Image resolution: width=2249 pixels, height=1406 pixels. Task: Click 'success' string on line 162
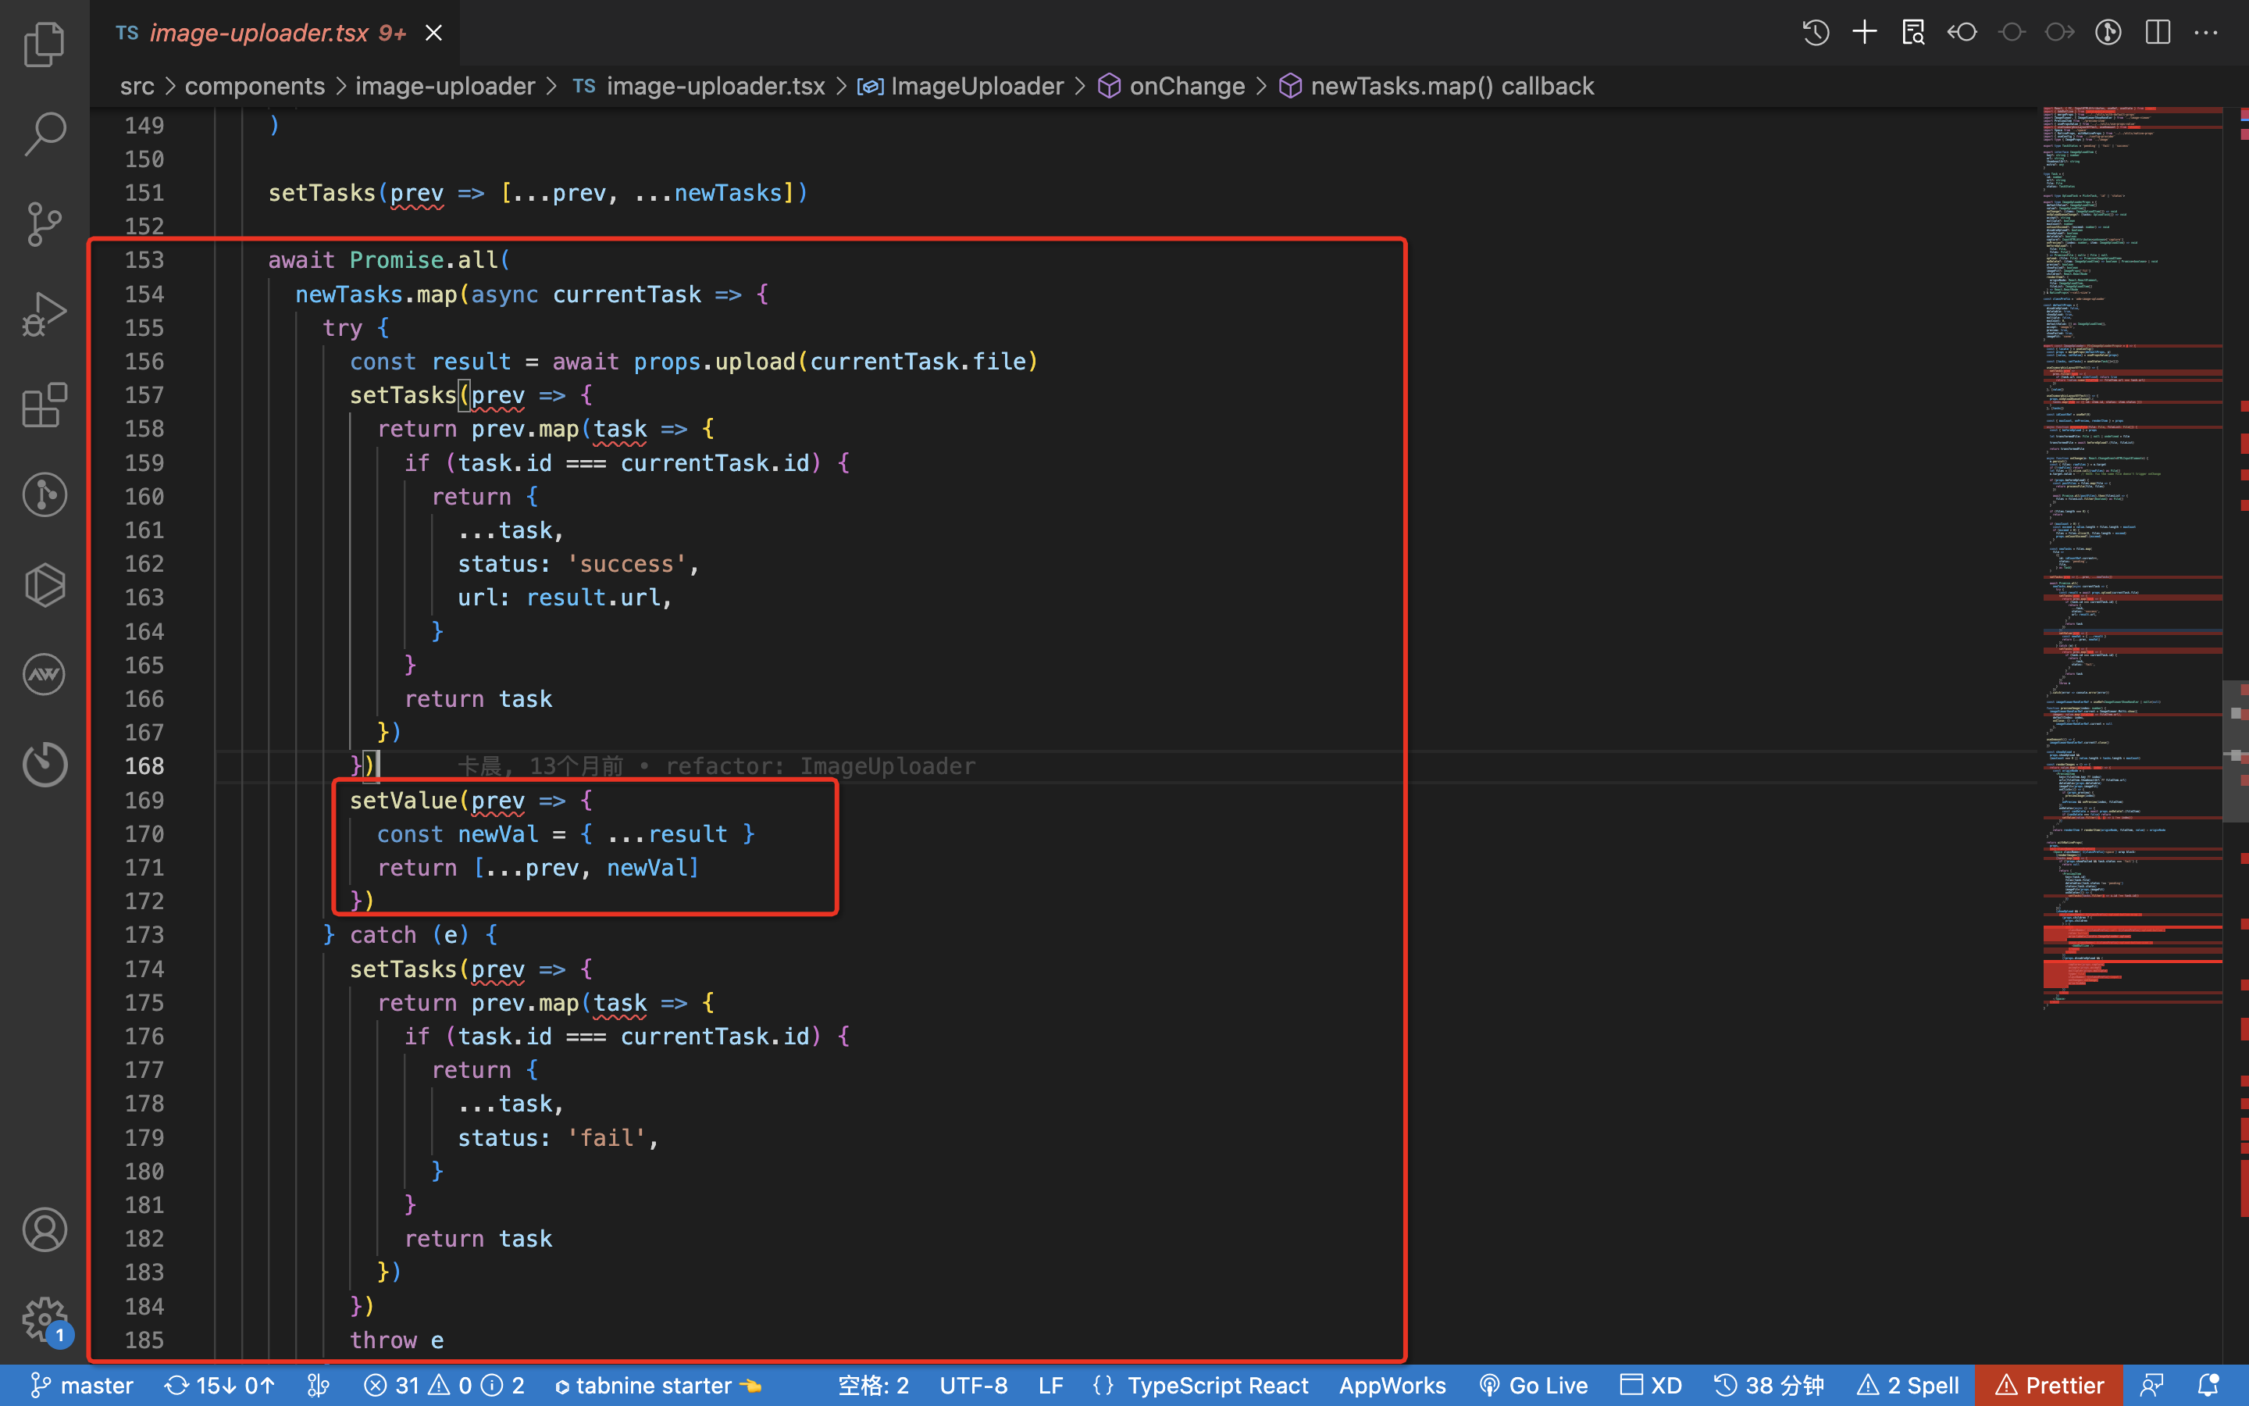(x=626, y=563)
